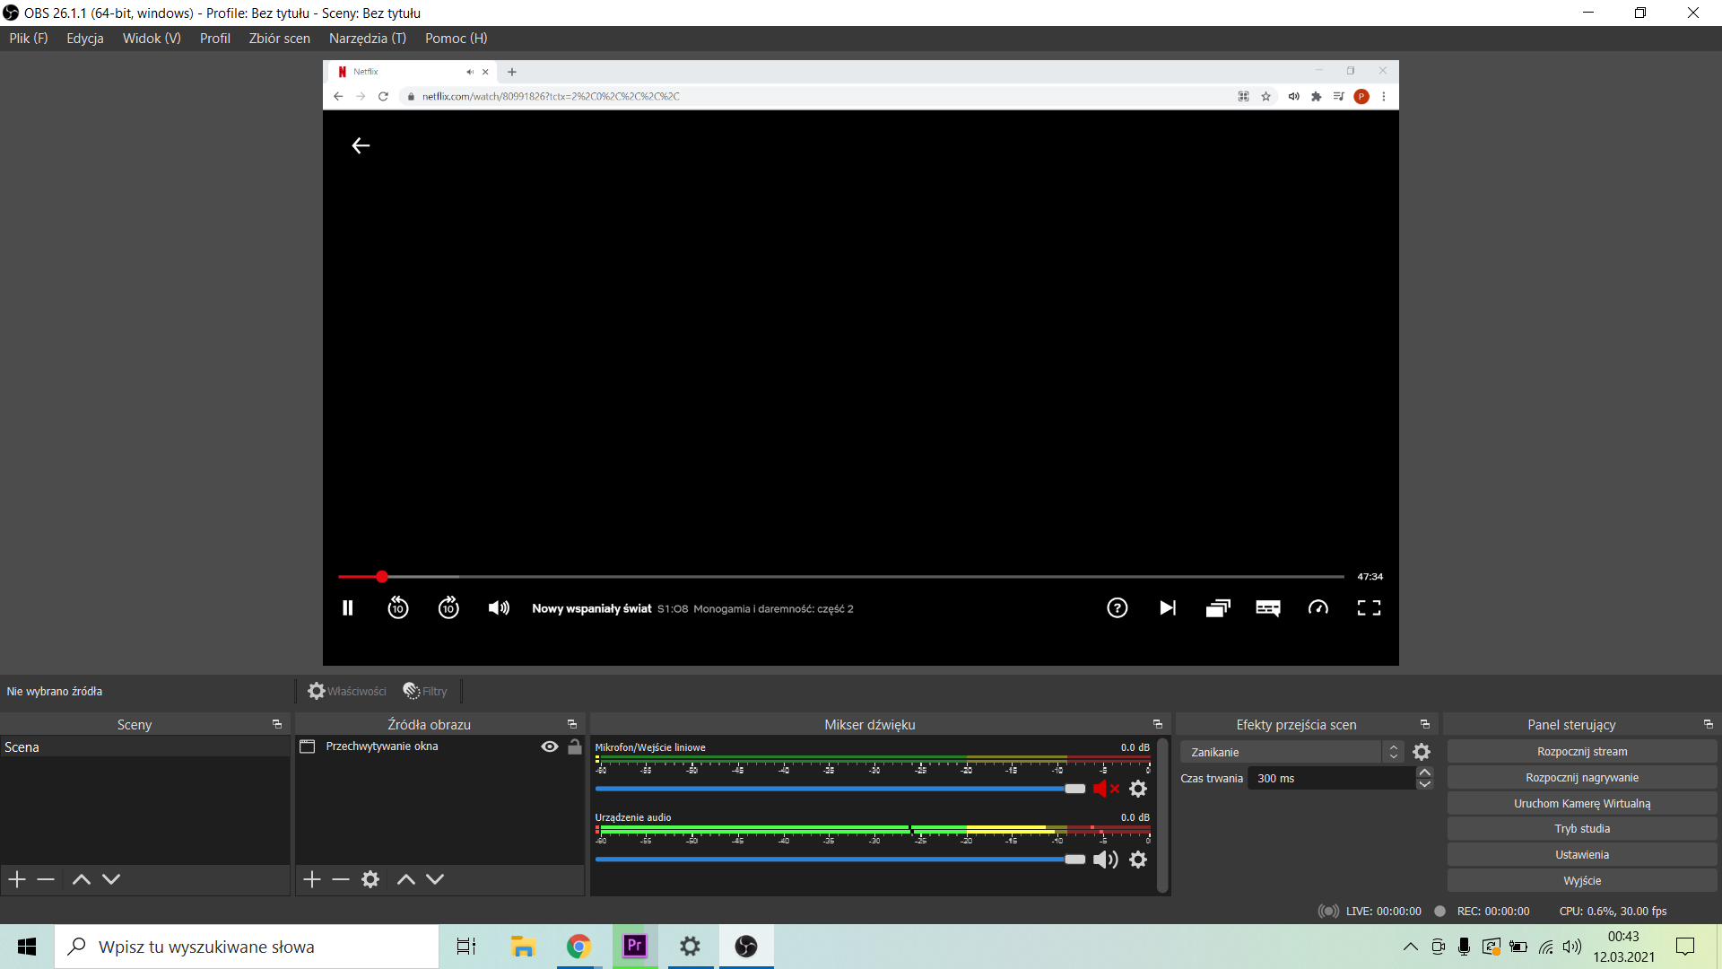The height and width of the screenshot is (969, 1722).
Task: Click the Czas trwania 300 ms field
Action: coord(1332,778)
